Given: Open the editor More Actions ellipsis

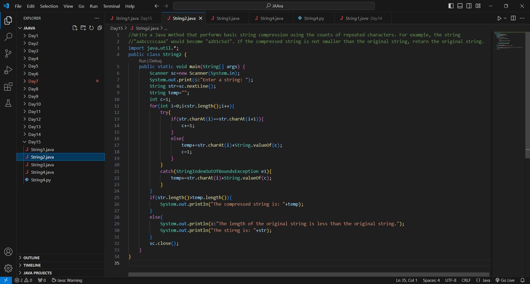Looking at the screenshot, I should pos(522,18).
